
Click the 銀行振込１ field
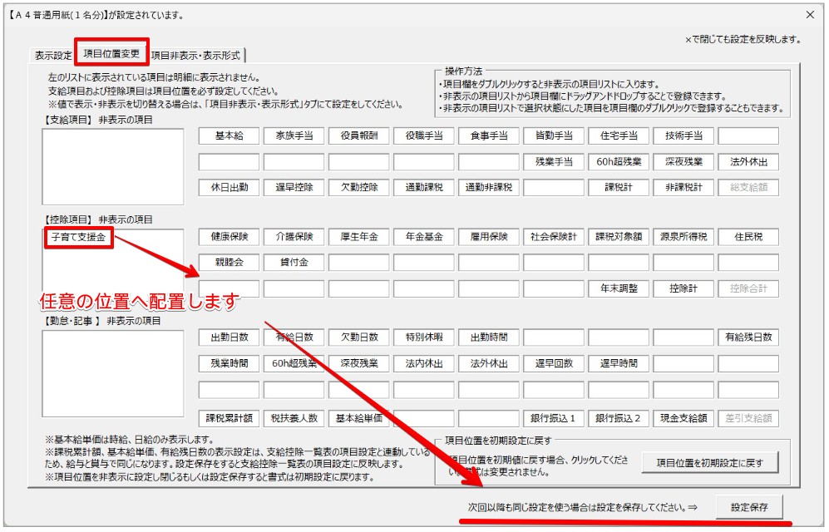pos(554,418)
